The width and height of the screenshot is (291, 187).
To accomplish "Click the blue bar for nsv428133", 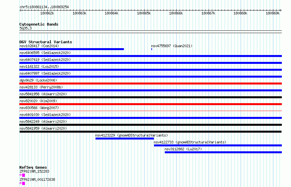I will tap(150, 90).
